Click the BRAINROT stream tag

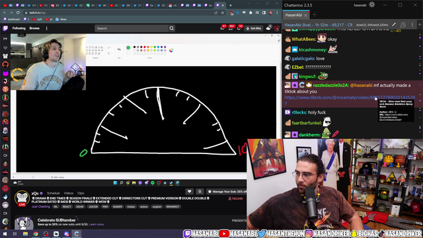173,207
